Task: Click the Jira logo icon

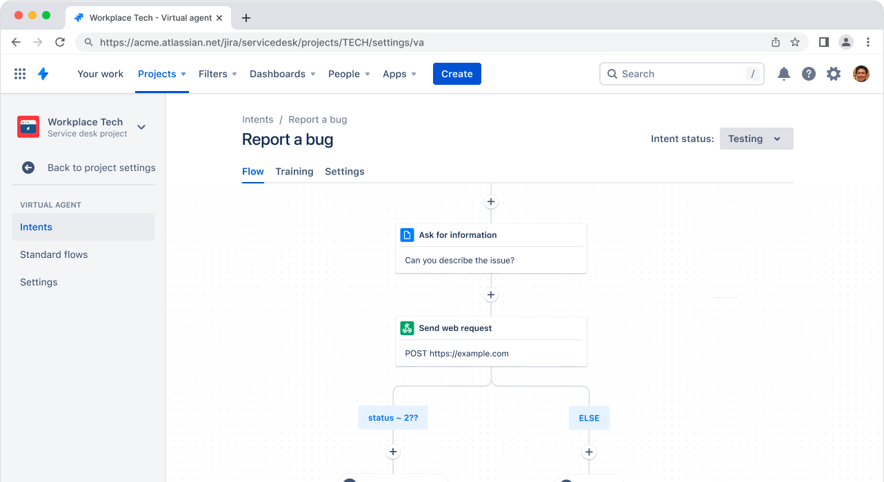Action: pyautogui.click(x=43, y=73)
